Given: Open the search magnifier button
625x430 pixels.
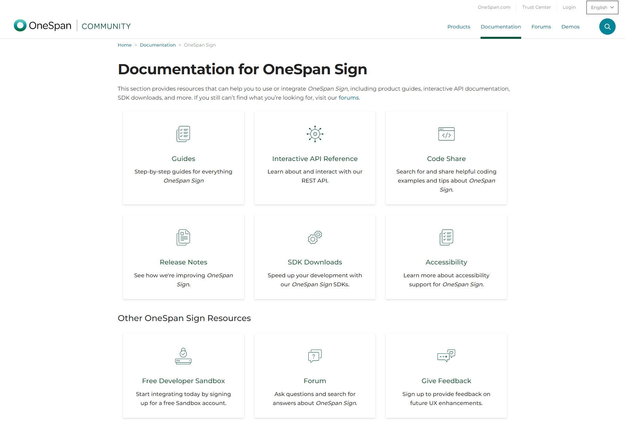Looking at the screenshot, I should click(607, 27).
